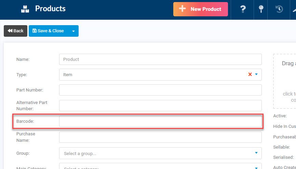Viewport: 296px width, 169px height.
Task: Click the Serialised label
Action: pos(283,157)
